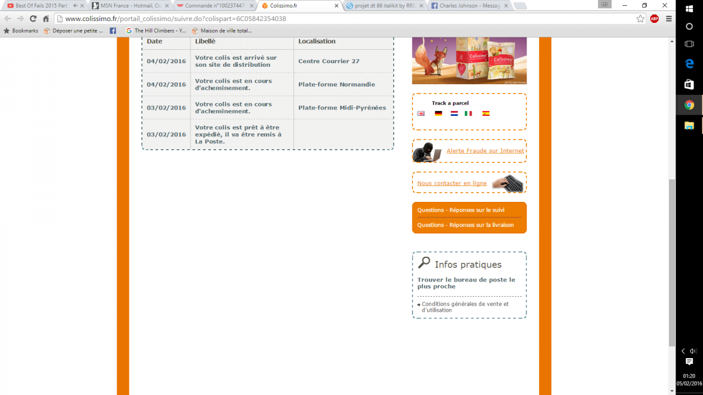Viewport: 703px width, 395px height.
Task: Show hidden system tray icons
Action: (x=683, y=351)
